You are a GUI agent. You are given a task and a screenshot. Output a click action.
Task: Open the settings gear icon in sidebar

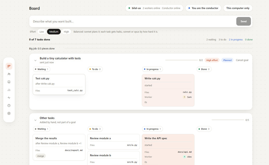[9, 113]
